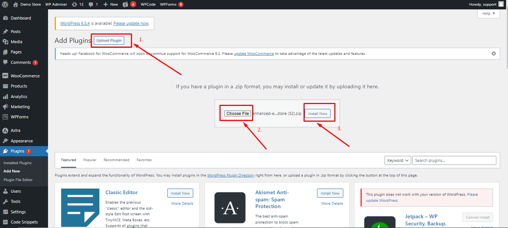Click the Posts pin icon
Viewport: 508px width, 228px height.
point(5,32)
